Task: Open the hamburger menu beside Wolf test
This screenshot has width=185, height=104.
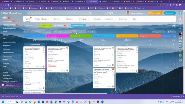Action: [1, 13]
